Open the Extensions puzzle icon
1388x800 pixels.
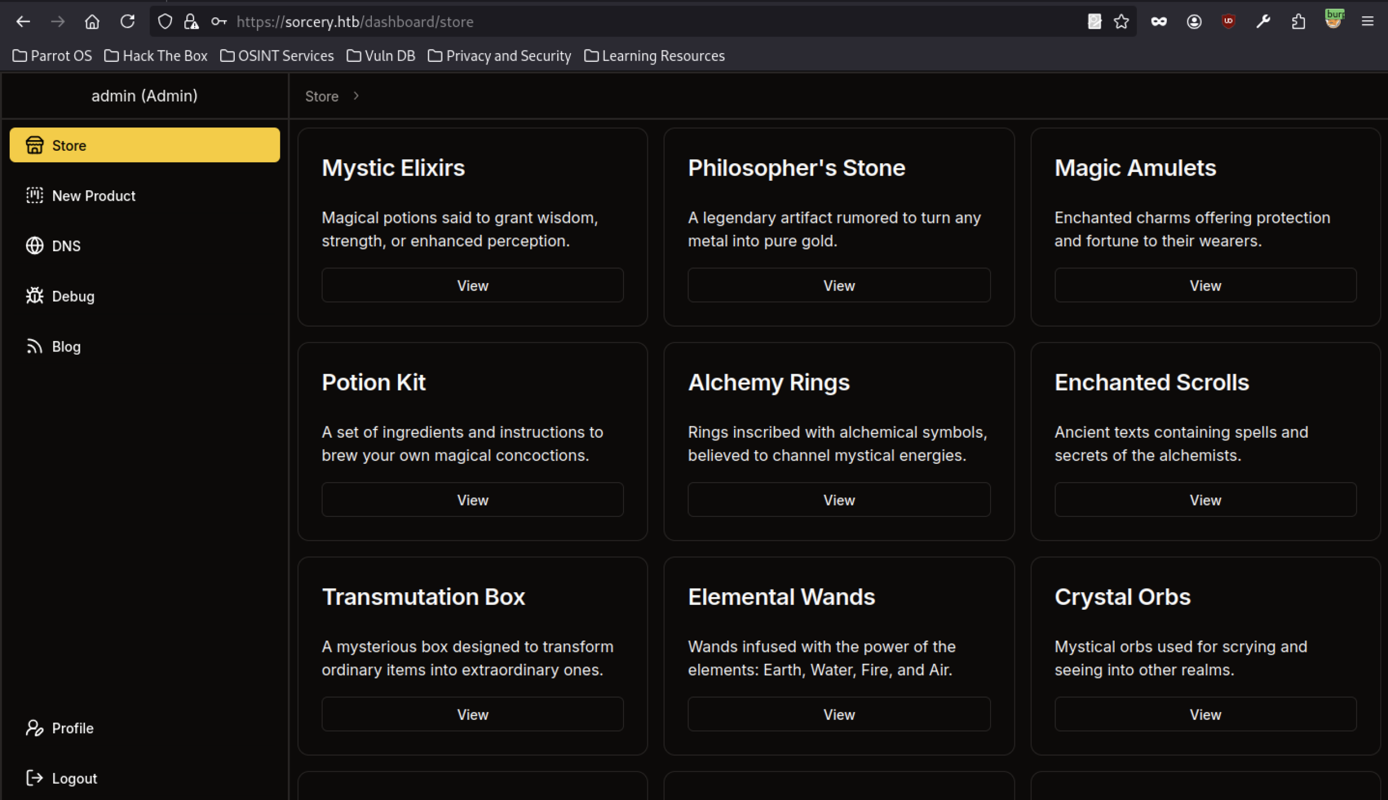click(1298, 22)
